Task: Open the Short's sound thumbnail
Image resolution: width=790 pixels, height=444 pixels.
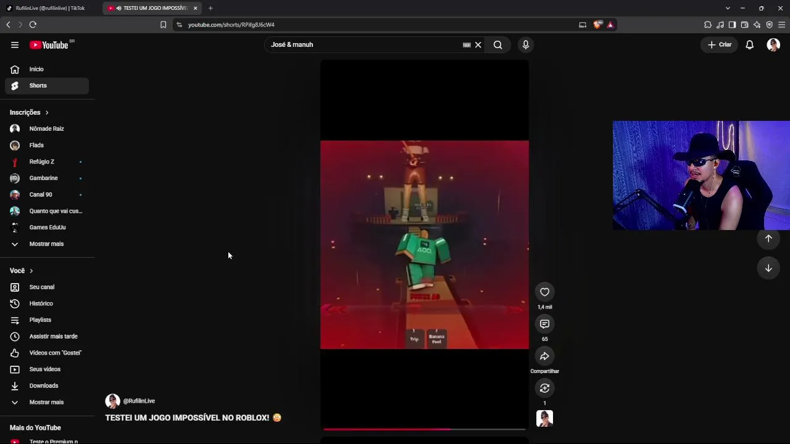Action: [544, 419]
